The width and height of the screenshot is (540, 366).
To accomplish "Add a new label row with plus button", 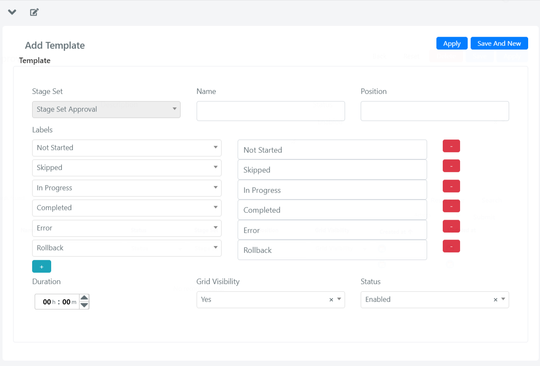I will 41,266.
